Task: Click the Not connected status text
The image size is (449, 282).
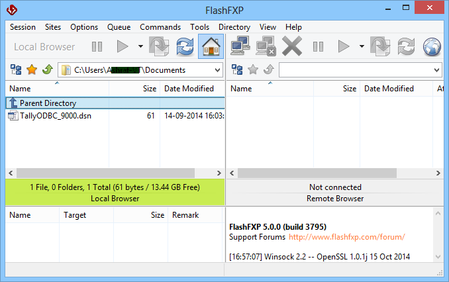Action: (x=335, y=187)
